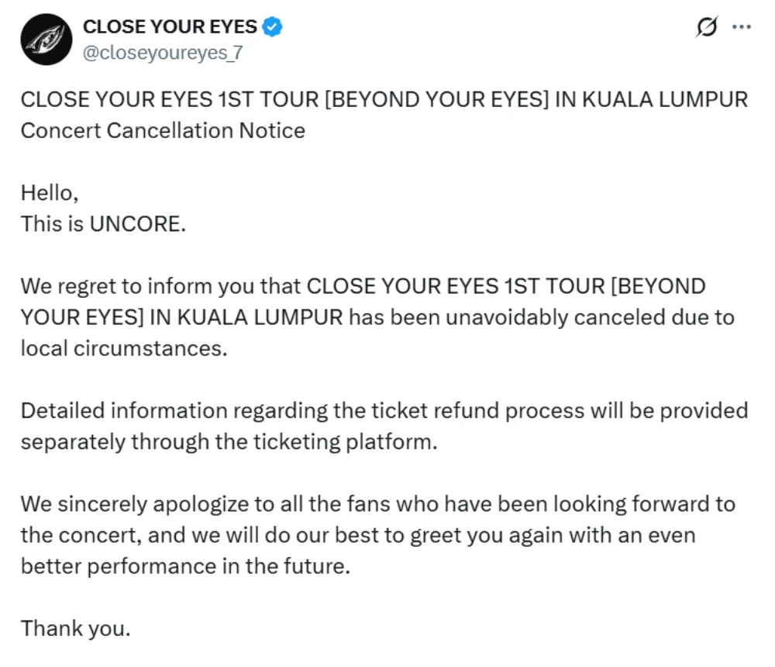Click the word UNCORE in the post
Screen dimensions: 775x667
click(x=137, y=223)
